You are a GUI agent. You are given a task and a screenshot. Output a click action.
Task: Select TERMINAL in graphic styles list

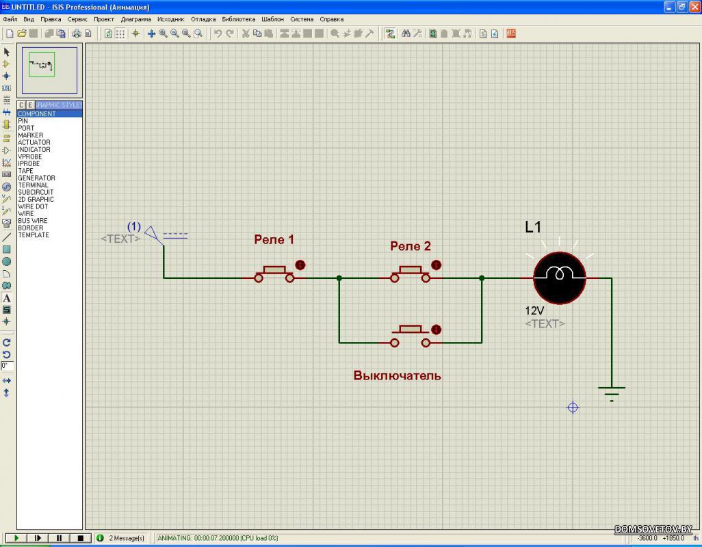click(x=33, y=185)
